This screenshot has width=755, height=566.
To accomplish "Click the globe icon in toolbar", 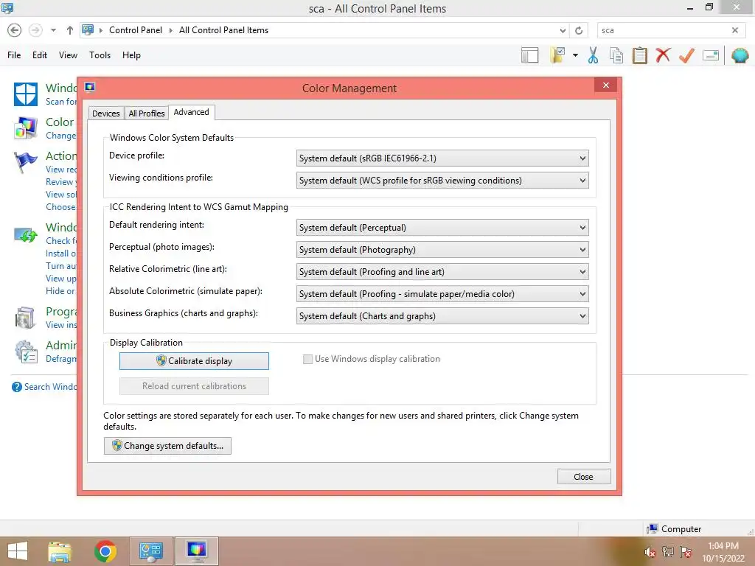I will [740, 55].
